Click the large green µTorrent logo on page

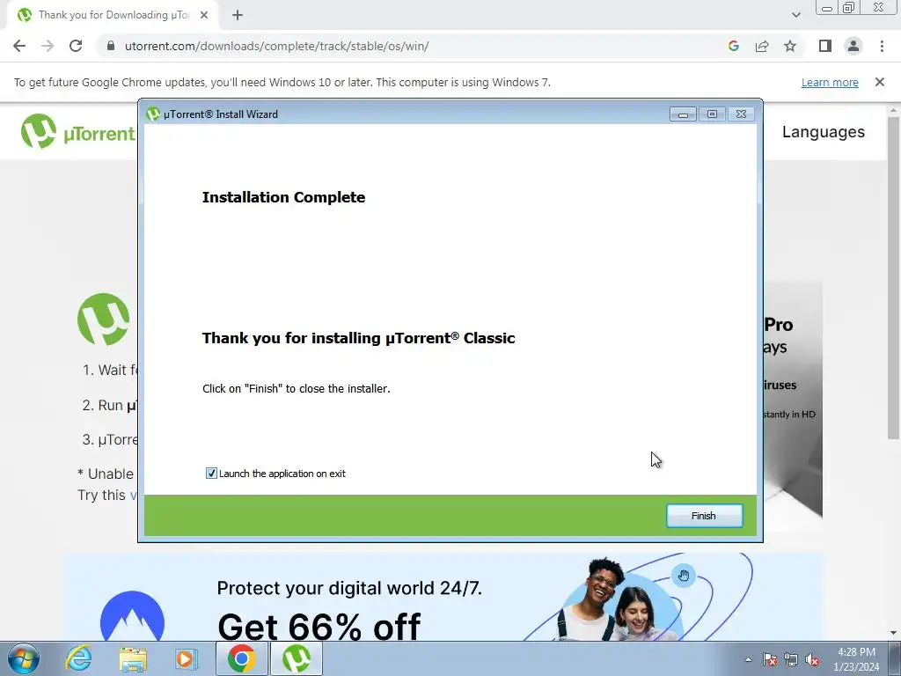pyautogui.click(x=104, y=319)
